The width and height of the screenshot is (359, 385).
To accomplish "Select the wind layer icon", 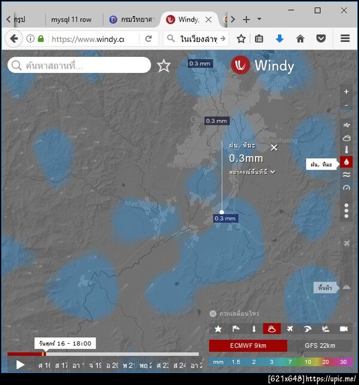I will pyautogui.click(x=346, y=126).
